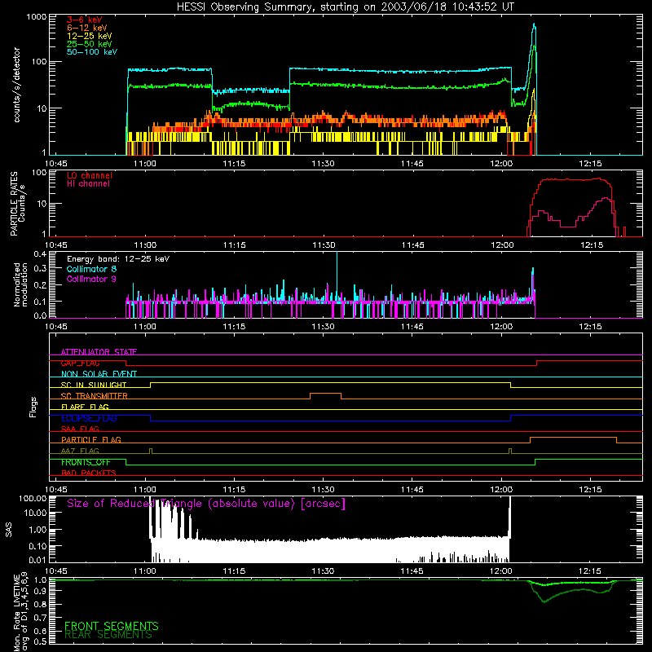Click the SC_TRANSMITTER flag label
Screen dimensions: 652x652
[x=94, y=396]
